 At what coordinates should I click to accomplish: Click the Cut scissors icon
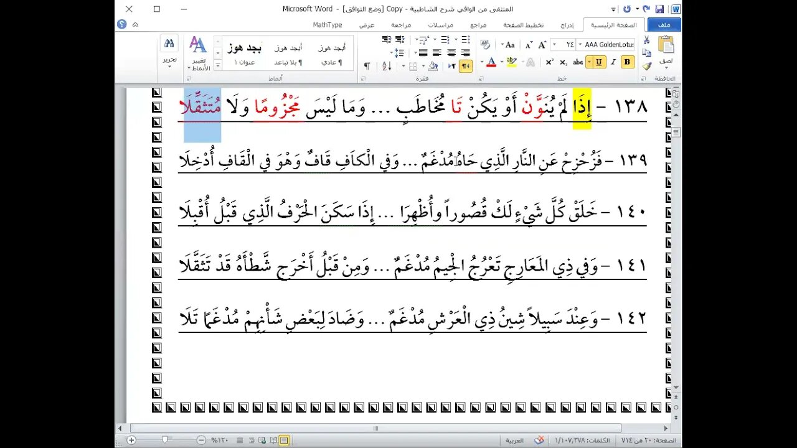[x=646, y=40]
